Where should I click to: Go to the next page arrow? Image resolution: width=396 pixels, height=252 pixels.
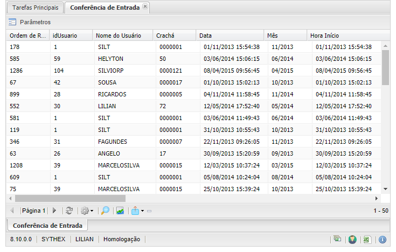pyautogui.click(x=54, y=211)
